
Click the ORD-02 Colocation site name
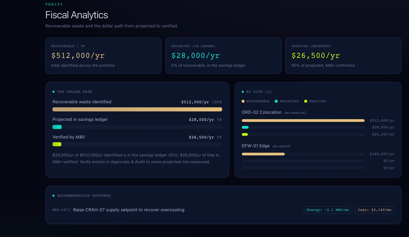(x=262, y=112)
